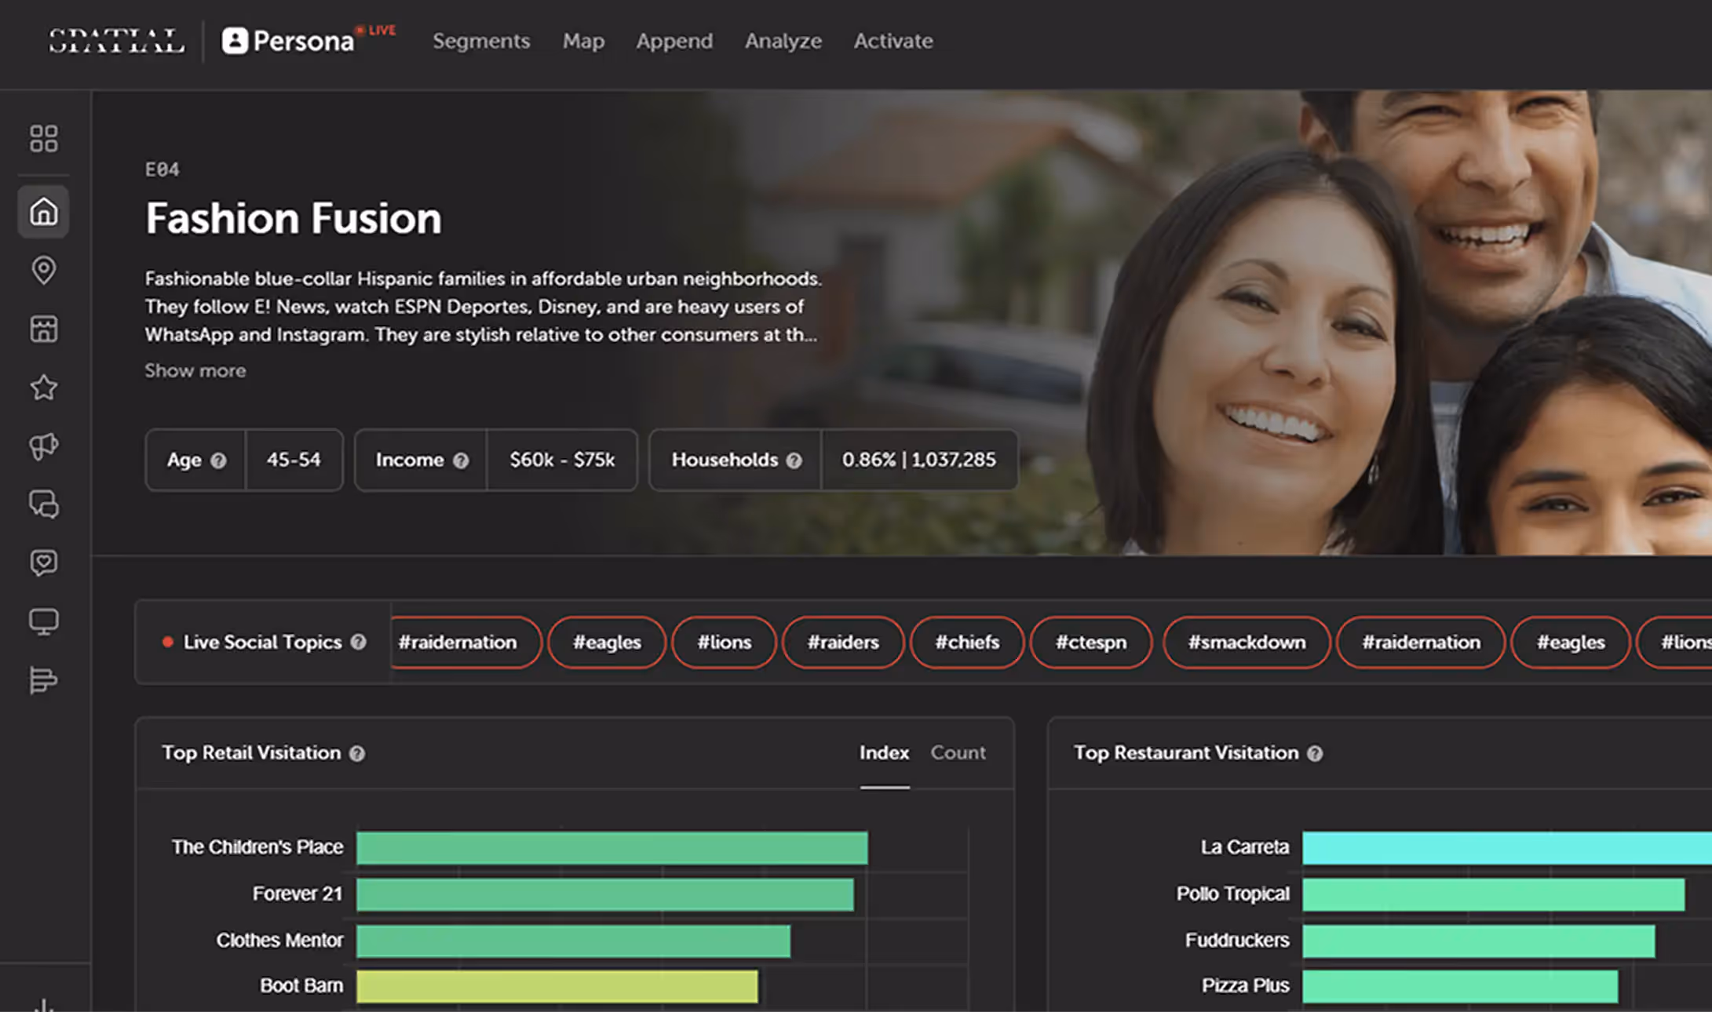This screenshot has height=1012, width=1712.
Task: Expand description with Show more
Action: tap(195, 370)
